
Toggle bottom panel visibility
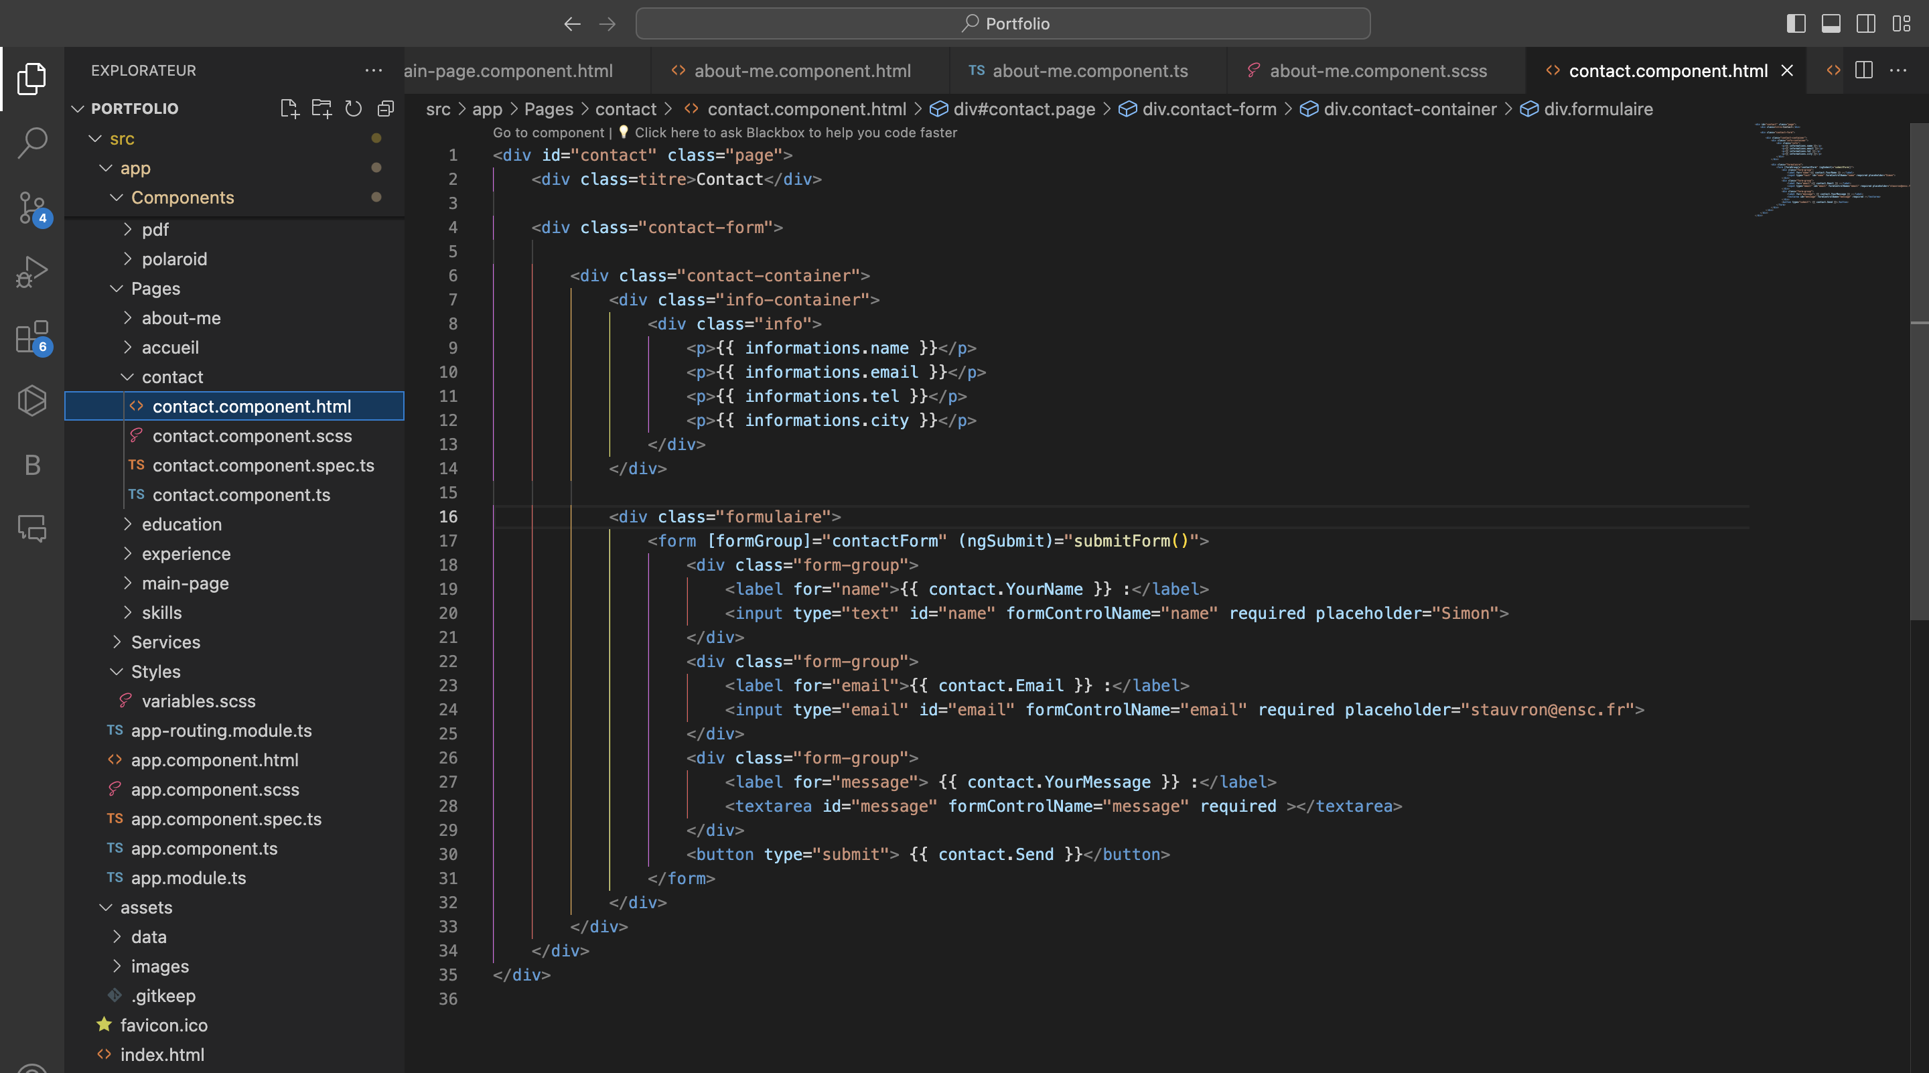(x=1831, y=24)
